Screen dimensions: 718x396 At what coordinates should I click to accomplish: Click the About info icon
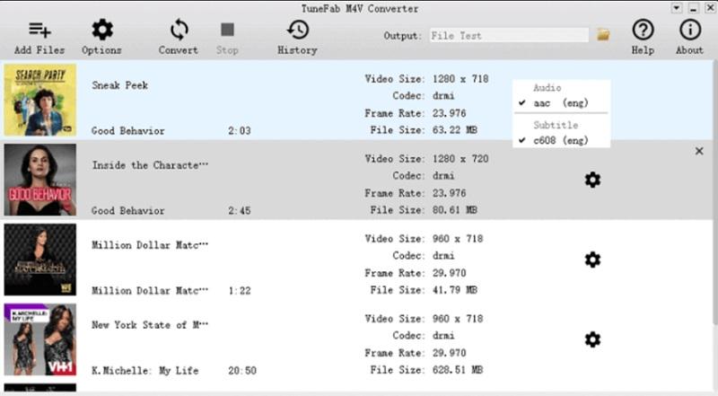(689, 30)
